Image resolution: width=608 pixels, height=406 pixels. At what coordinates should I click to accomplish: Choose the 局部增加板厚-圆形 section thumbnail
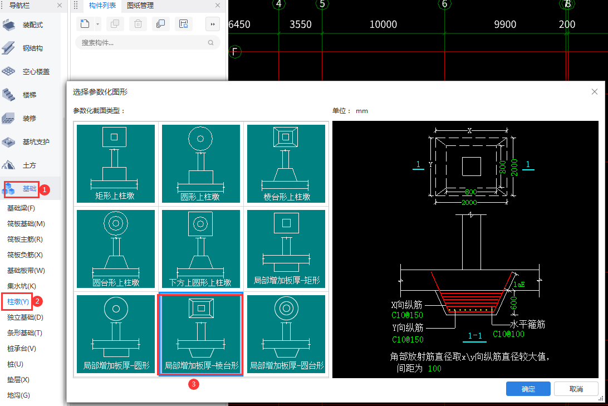click(116, 334)
